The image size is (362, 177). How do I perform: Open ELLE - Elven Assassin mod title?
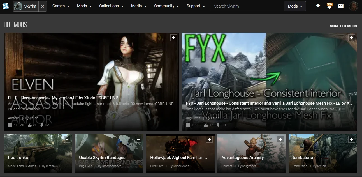63,98
